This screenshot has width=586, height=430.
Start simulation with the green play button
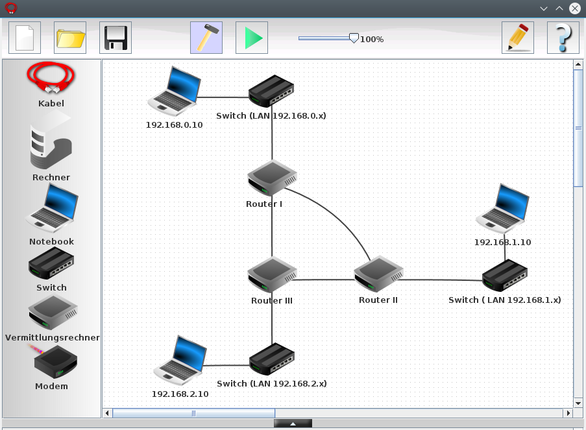(x=252, y=38)
